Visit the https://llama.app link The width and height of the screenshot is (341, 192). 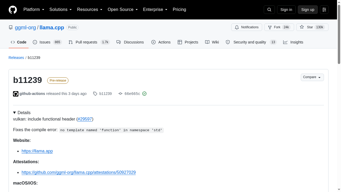tap(37, 151)
